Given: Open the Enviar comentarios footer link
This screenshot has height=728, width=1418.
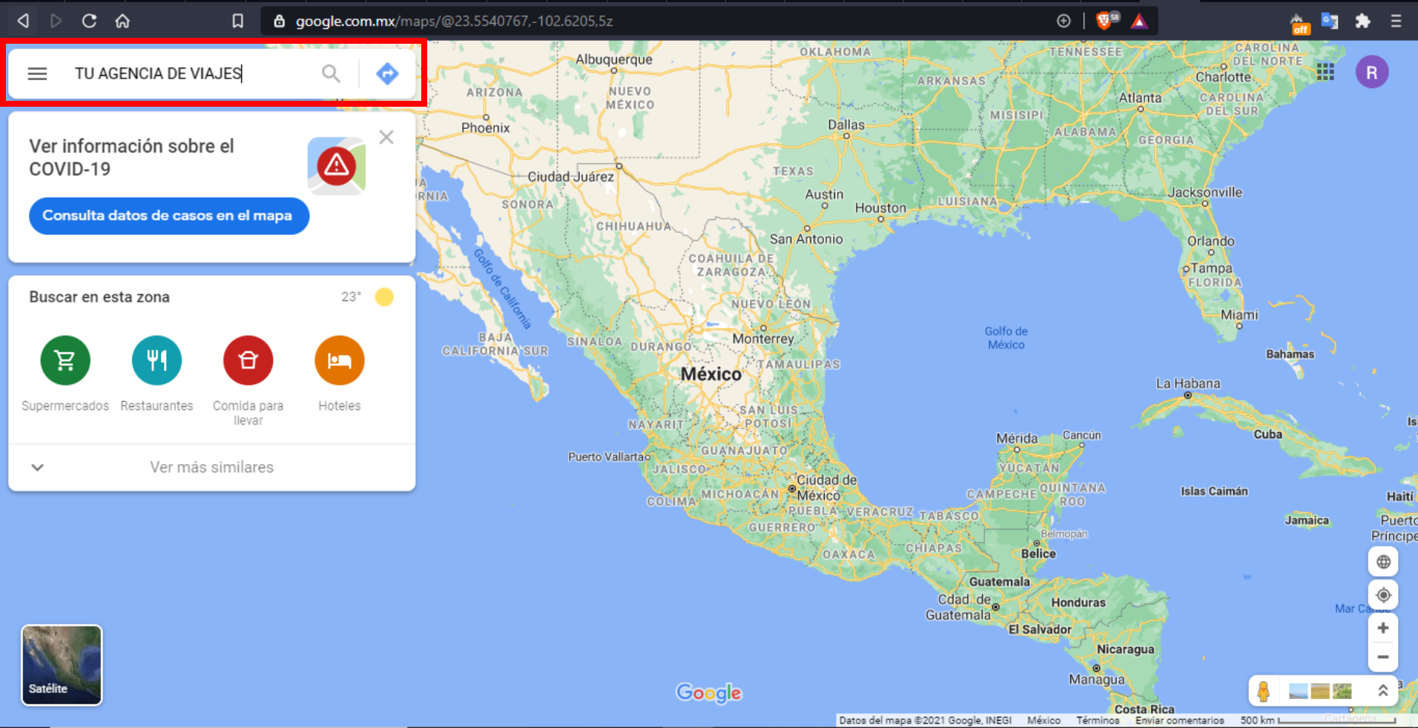Looking at the screenshot, I should click(1179, 721).
